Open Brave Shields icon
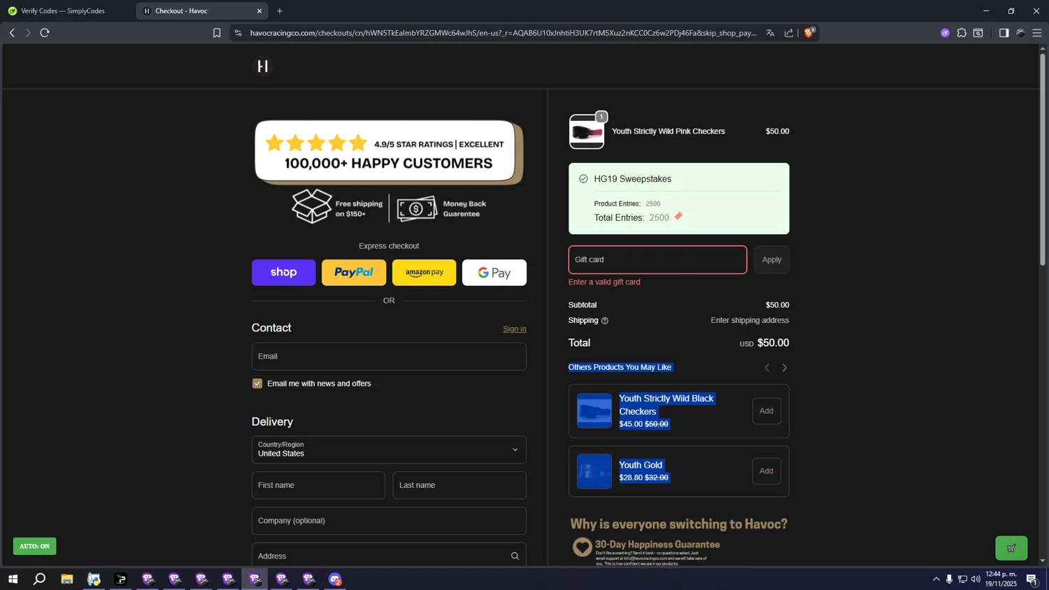The height and width of the screenshot is (590, 1049). (x=809, y=32)
